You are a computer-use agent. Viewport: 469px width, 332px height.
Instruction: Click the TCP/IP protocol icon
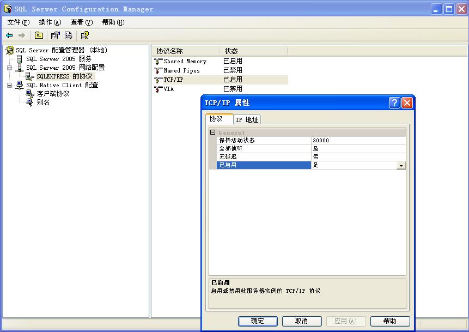click(x=158, y=80)
